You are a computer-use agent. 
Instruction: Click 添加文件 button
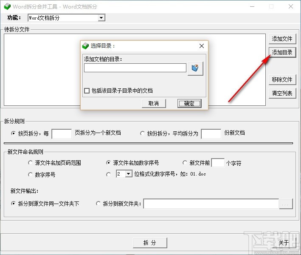282,39
